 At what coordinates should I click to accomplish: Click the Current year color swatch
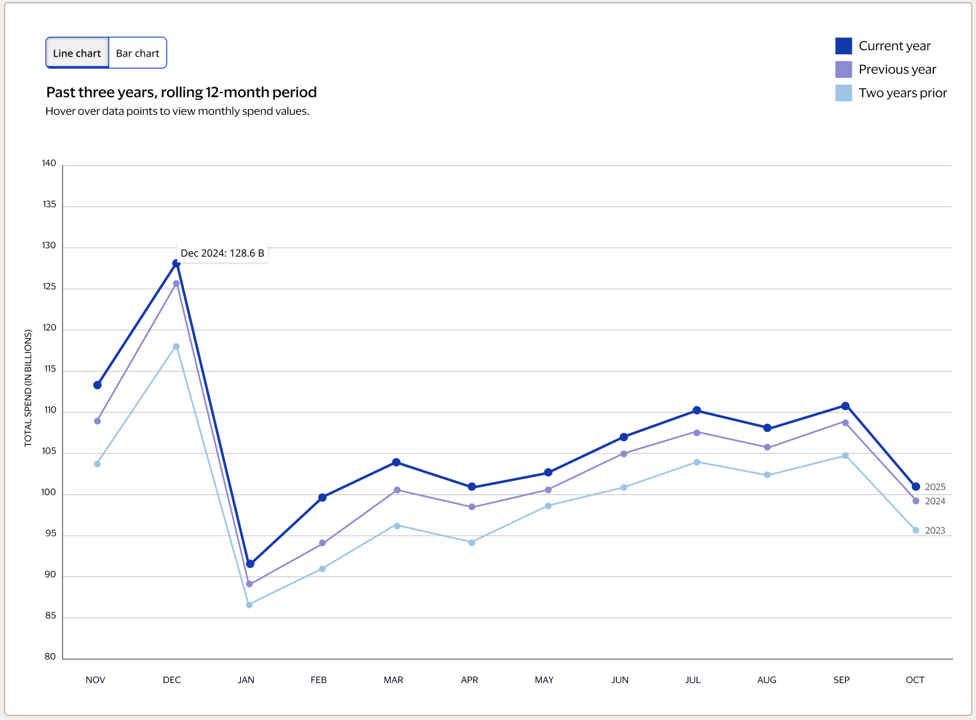(x=843, y=45)
